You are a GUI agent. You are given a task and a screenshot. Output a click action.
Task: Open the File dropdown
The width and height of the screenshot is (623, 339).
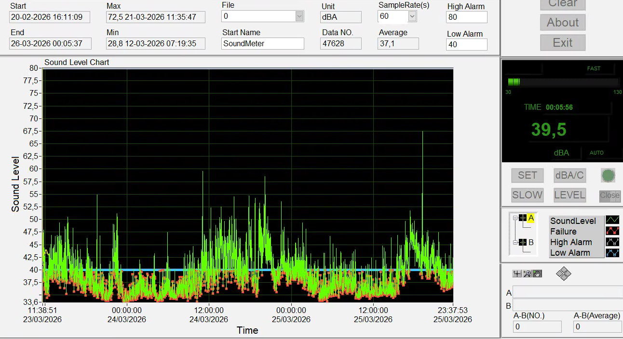tap(299, 16)
